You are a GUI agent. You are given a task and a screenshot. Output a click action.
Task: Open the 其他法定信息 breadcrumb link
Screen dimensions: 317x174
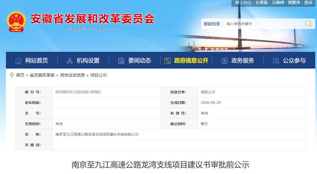[x=72, y=75]
